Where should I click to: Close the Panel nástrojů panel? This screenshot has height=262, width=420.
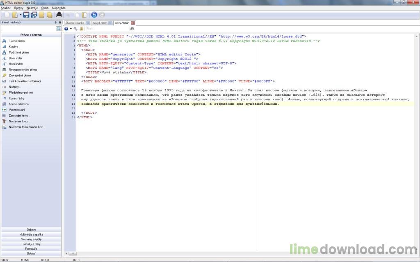[x=60, y=23]
